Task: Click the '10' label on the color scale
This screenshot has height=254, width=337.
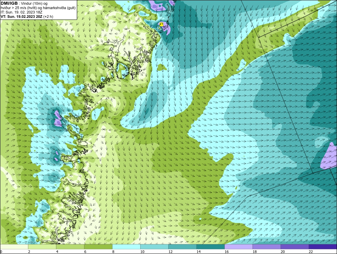Action: 142,252
